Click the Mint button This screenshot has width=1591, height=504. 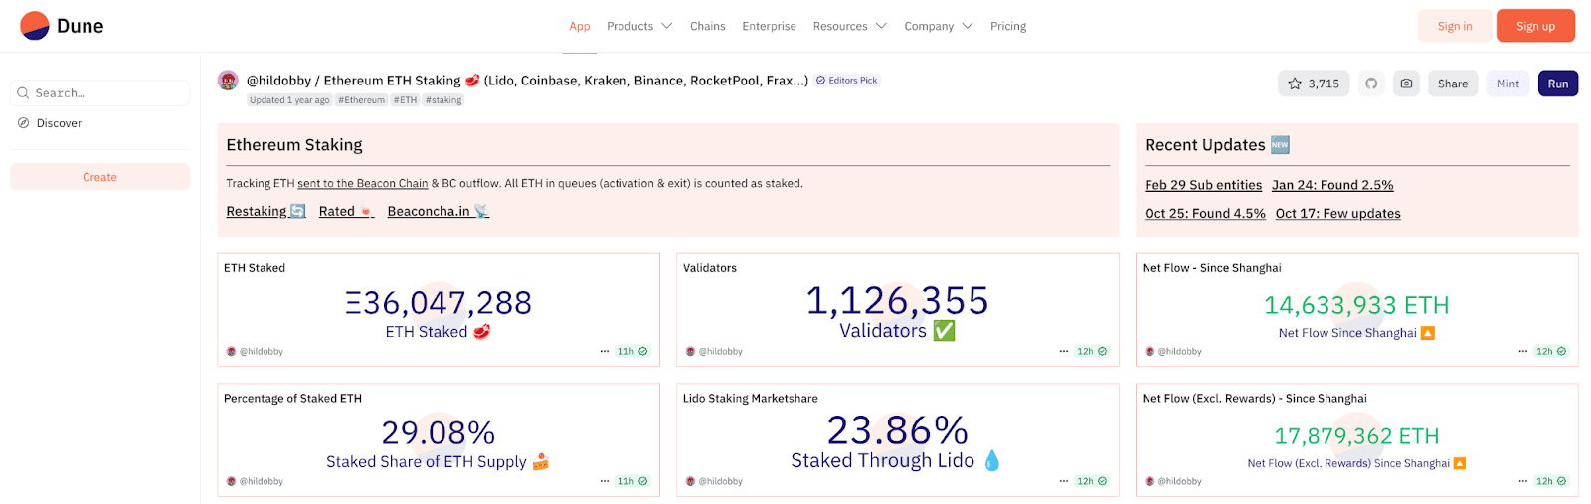(x=1508, y=84)
